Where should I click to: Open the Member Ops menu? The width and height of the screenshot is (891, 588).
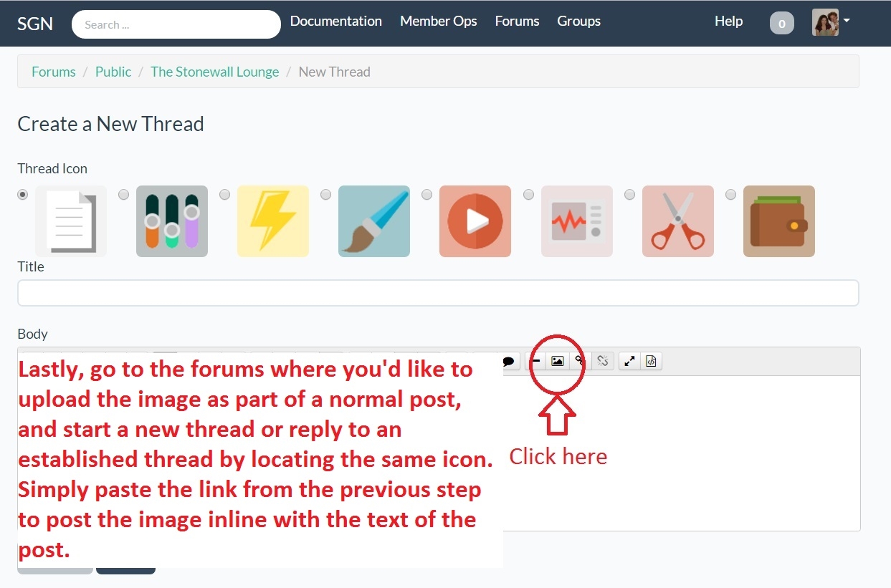point(438,21)
